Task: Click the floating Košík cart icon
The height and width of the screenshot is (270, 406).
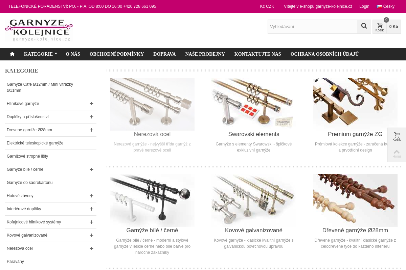Action: pos(397,136)
